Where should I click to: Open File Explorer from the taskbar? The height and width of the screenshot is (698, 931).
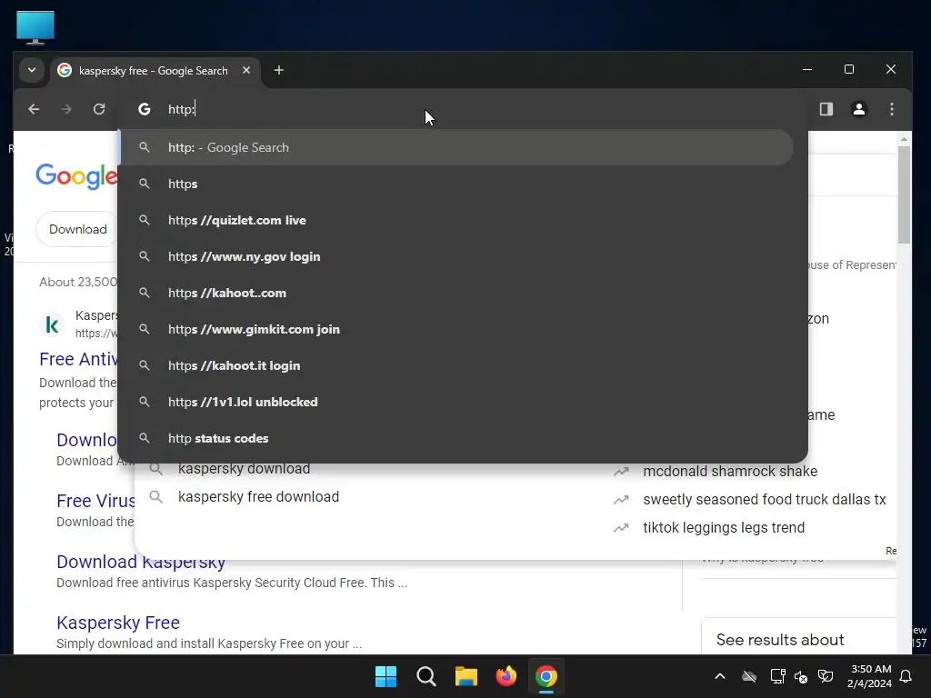pos(466,676)
